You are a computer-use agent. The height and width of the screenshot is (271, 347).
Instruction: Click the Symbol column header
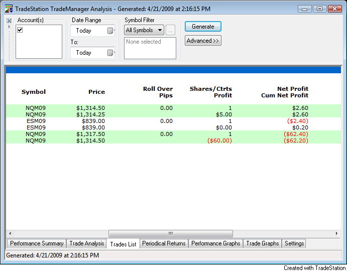pos(34,92)
